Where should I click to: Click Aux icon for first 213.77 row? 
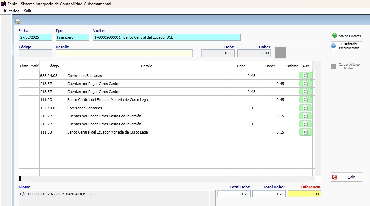click(305, 116)
